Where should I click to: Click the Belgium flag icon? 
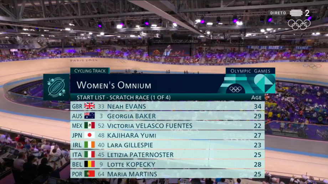(x=89, y=164)
